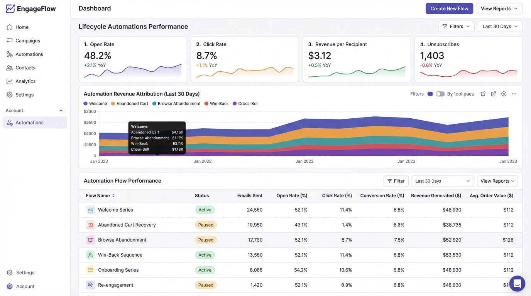This screenshot has width=531, height=296.
Task: Toggle the blue Filters switch
Action: point(430,94)
